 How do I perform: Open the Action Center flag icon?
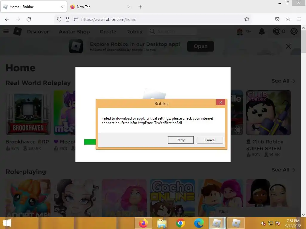point(278,223)
